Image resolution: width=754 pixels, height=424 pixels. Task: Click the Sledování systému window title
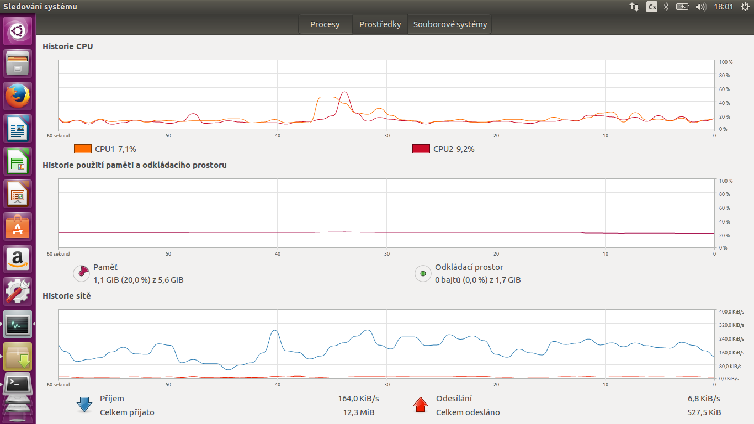(40, 7)
